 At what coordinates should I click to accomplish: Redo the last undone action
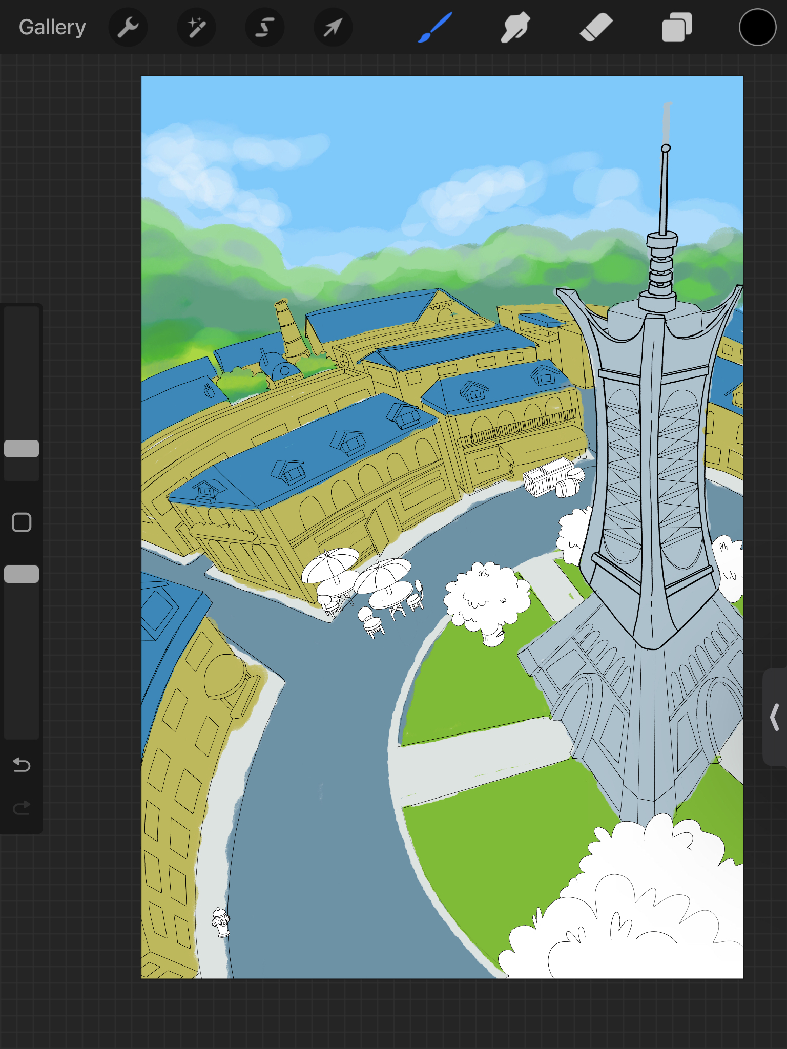(x=22, y=808)
